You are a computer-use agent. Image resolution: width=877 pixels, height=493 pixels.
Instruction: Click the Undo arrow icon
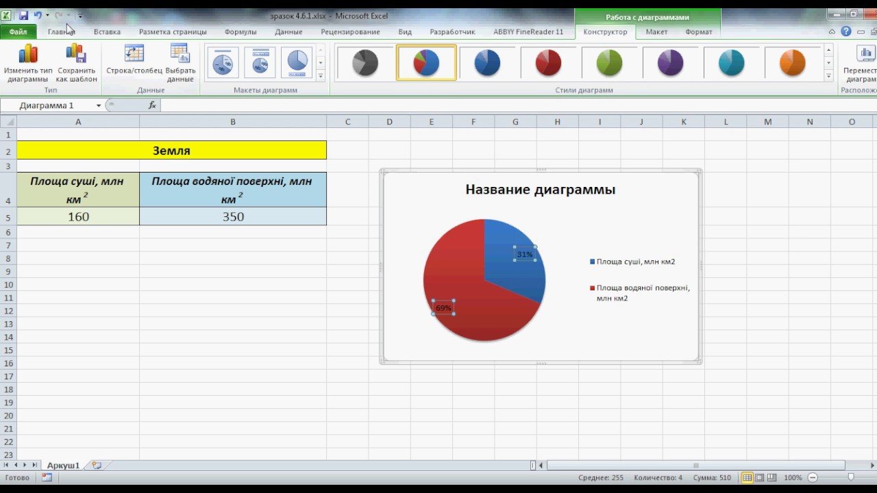coord(38,15)
